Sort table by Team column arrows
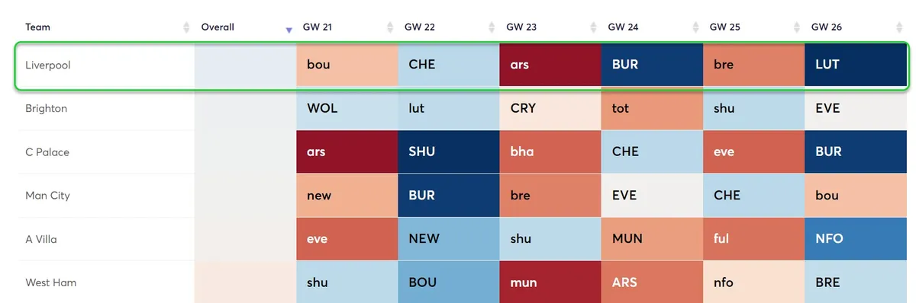Screen dimensions: 916x303 (187, 27)
